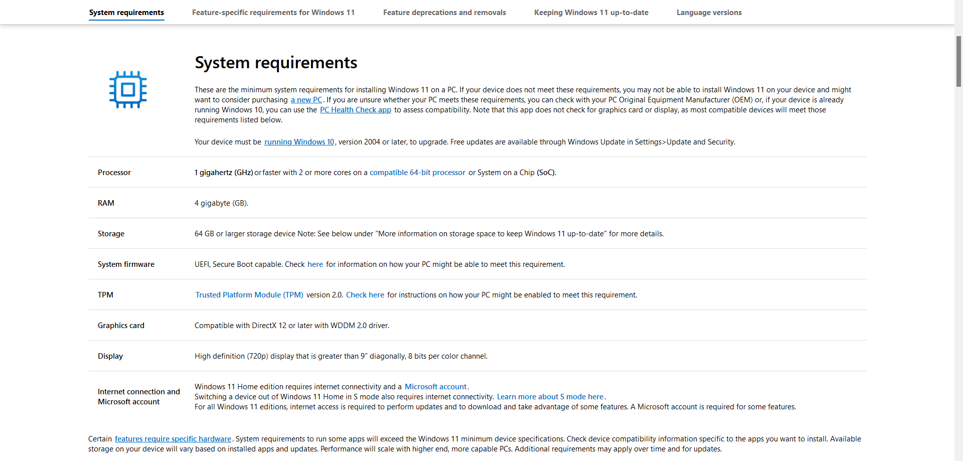Image resolution: width=963 pixels, height=461 pixels.
Task: Click 'here' link in System firmware row
Action: (x=315, y=264)
